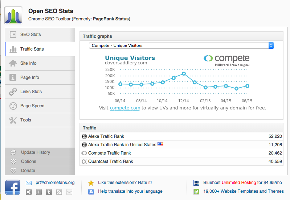290x200 pixels.
Task: Click the blue translate 'A' icon
Action: pos(91,192)
